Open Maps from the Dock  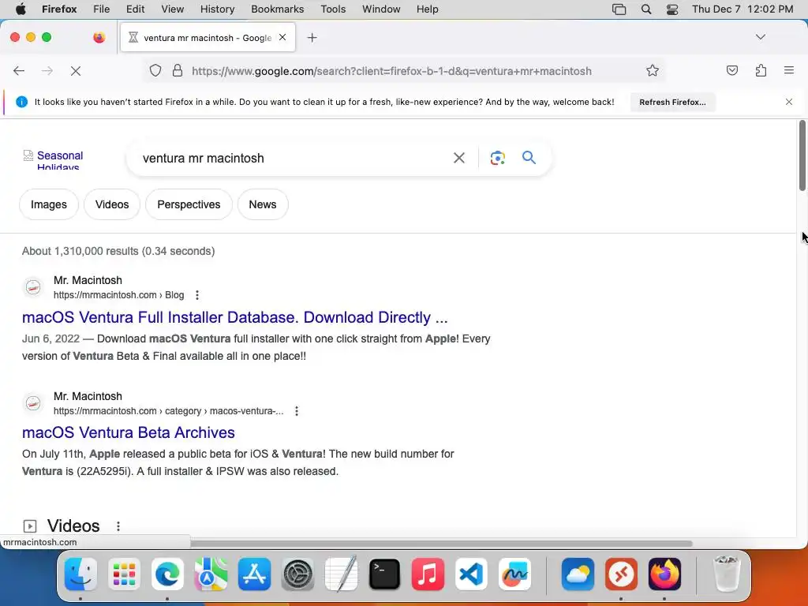pos(211,574)
